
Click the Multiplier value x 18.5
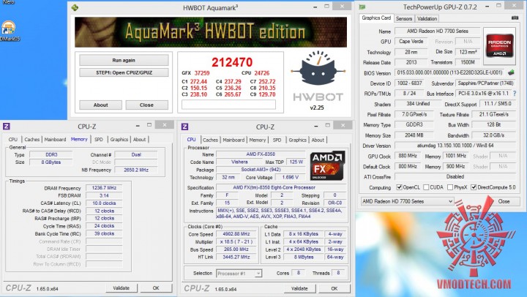click(x=236, y=241)
